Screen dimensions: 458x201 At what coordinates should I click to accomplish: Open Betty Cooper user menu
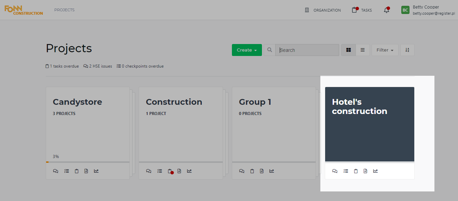(428, 10)
